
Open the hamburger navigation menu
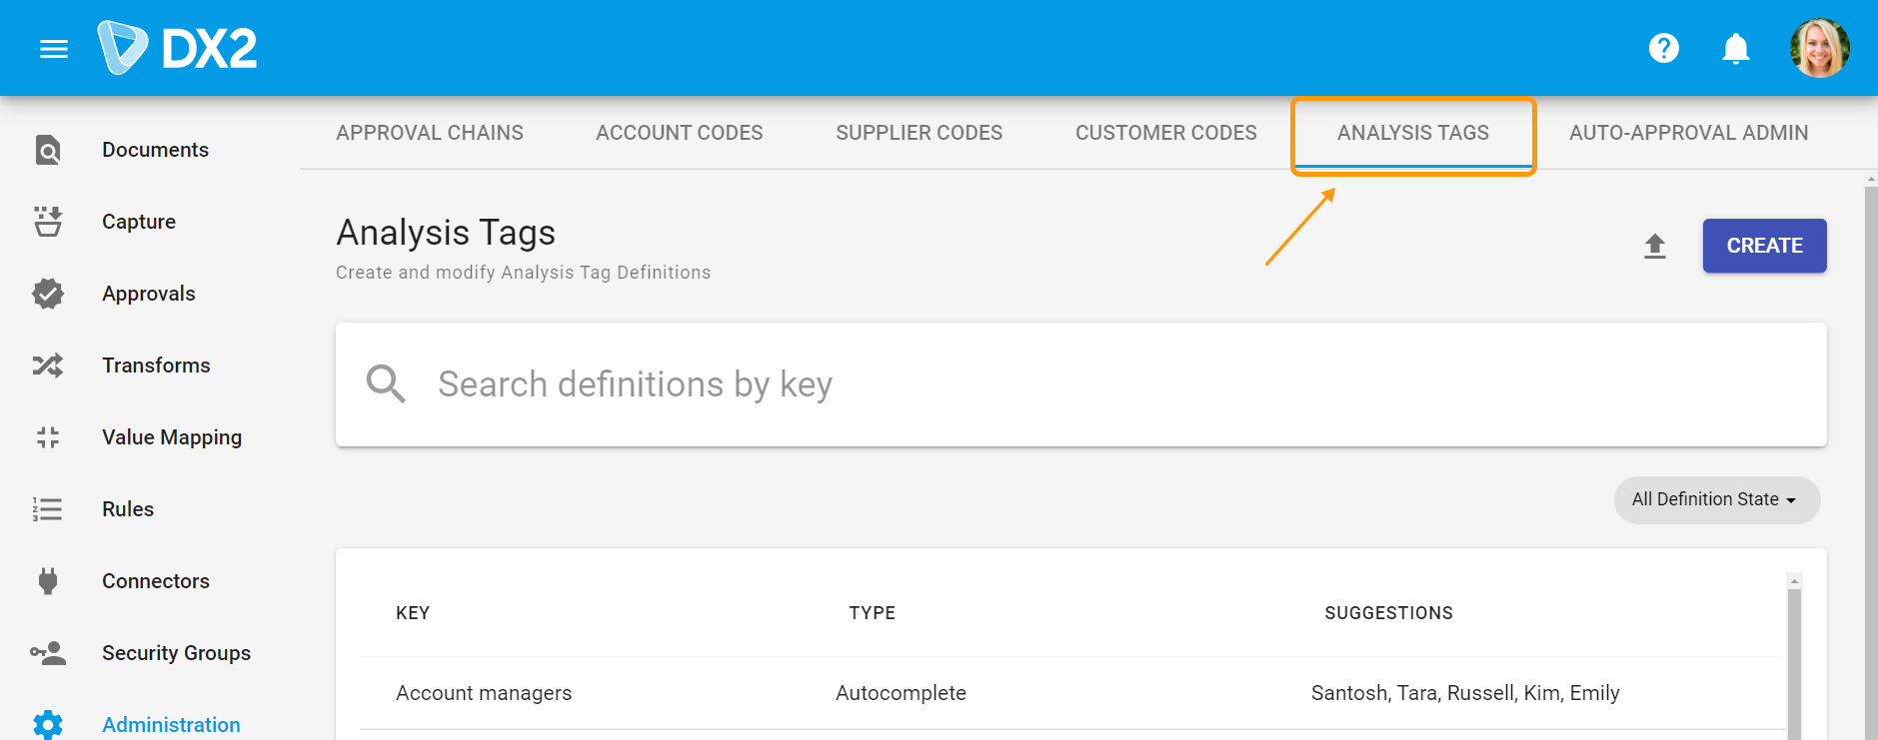pyautogui.click(x=53, y=47)
